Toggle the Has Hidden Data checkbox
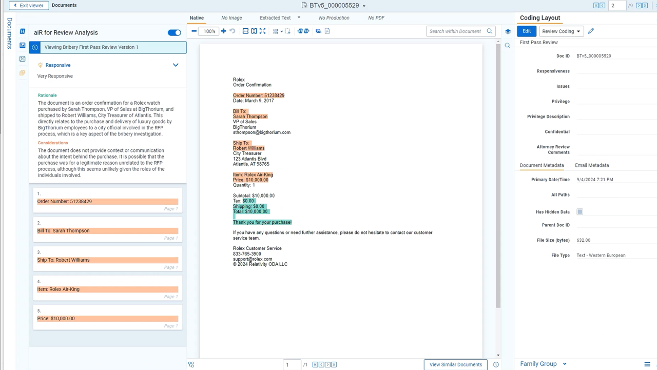 tap(580, 211)
